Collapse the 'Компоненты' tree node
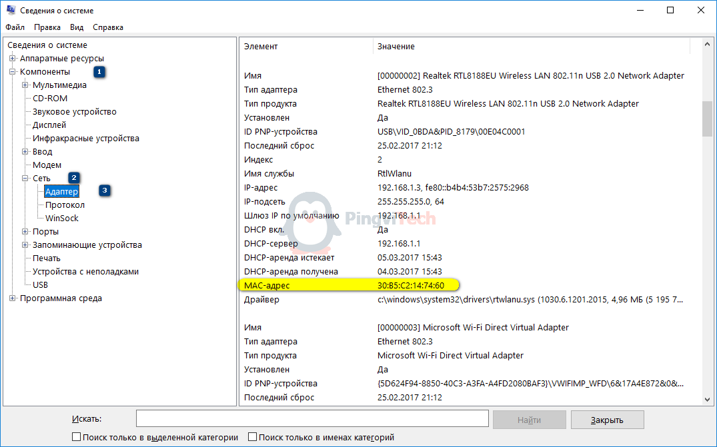 tap(13, 72)
